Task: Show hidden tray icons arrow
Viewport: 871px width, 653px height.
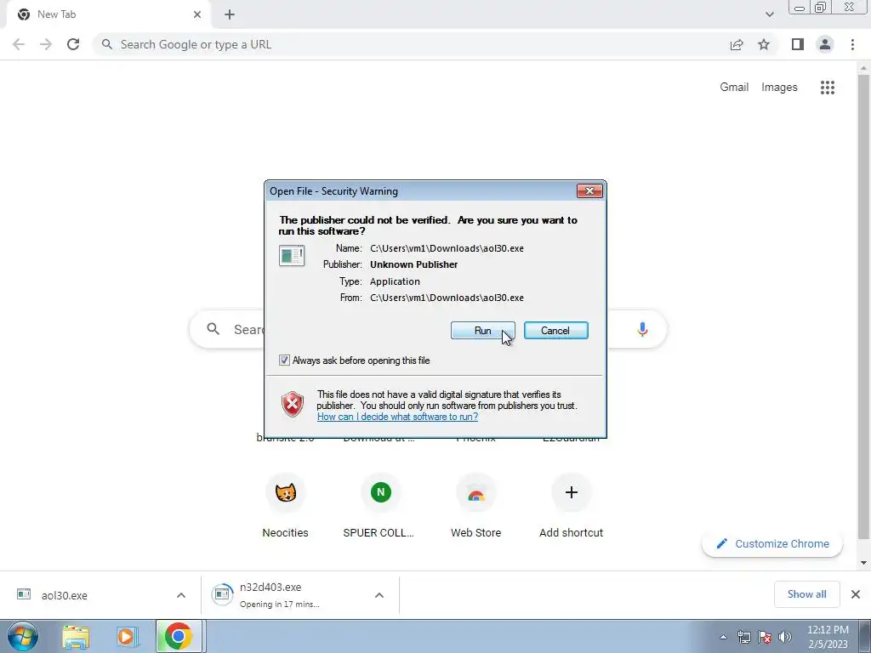Action: 723,637
